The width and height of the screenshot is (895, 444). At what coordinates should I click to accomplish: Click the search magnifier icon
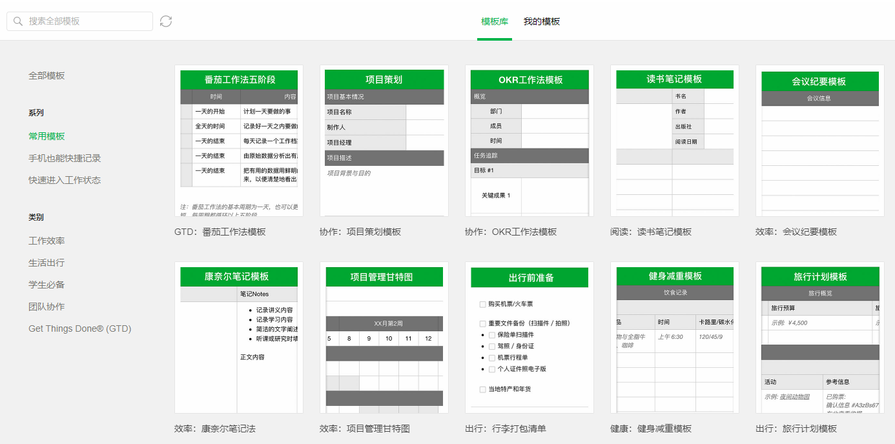tap(17, 21)
